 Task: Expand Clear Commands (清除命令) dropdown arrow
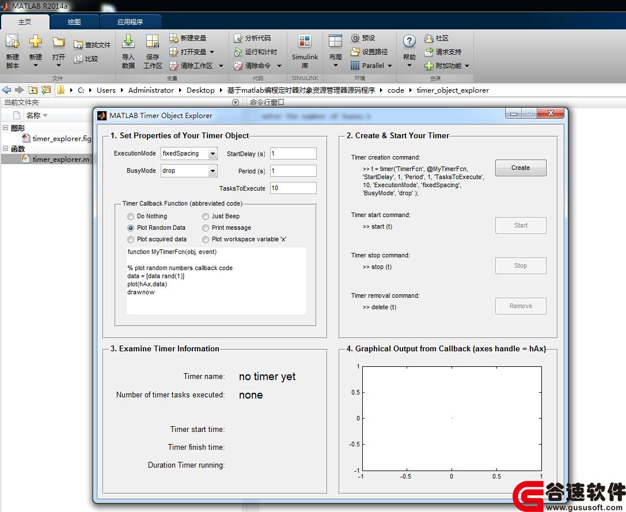point(279,66)
